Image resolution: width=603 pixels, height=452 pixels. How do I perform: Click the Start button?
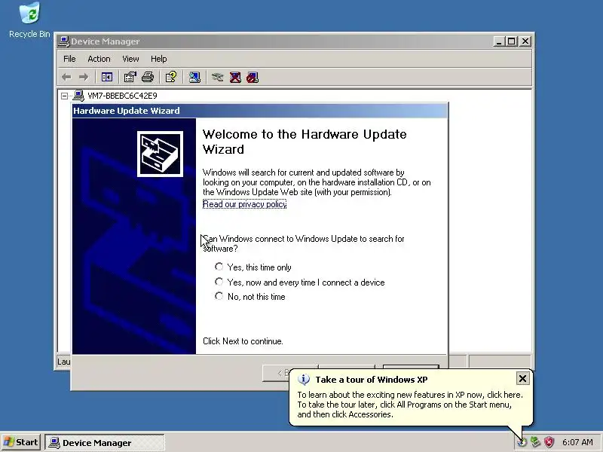(x=21, y=442)
